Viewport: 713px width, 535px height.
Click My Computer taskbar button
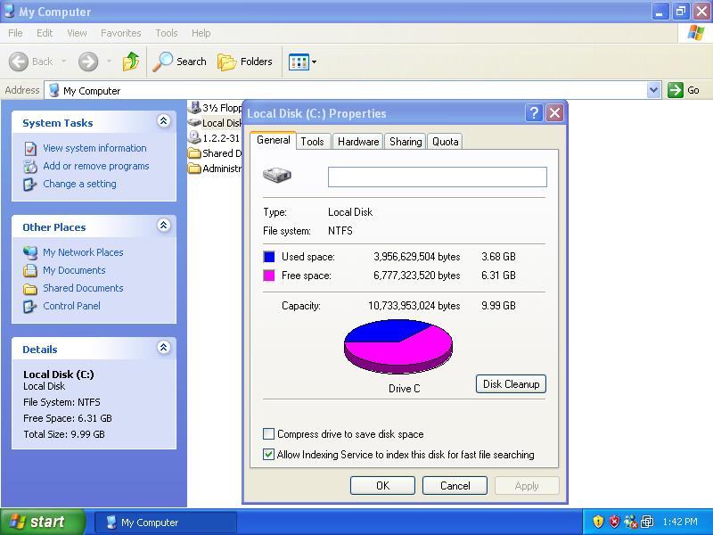pyautogui.click(x=166, y=523)
